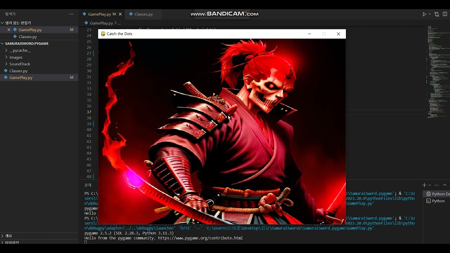Open the Explorer panel more actions ellipsis
The image size is (450, 253).
pos(71,14)
